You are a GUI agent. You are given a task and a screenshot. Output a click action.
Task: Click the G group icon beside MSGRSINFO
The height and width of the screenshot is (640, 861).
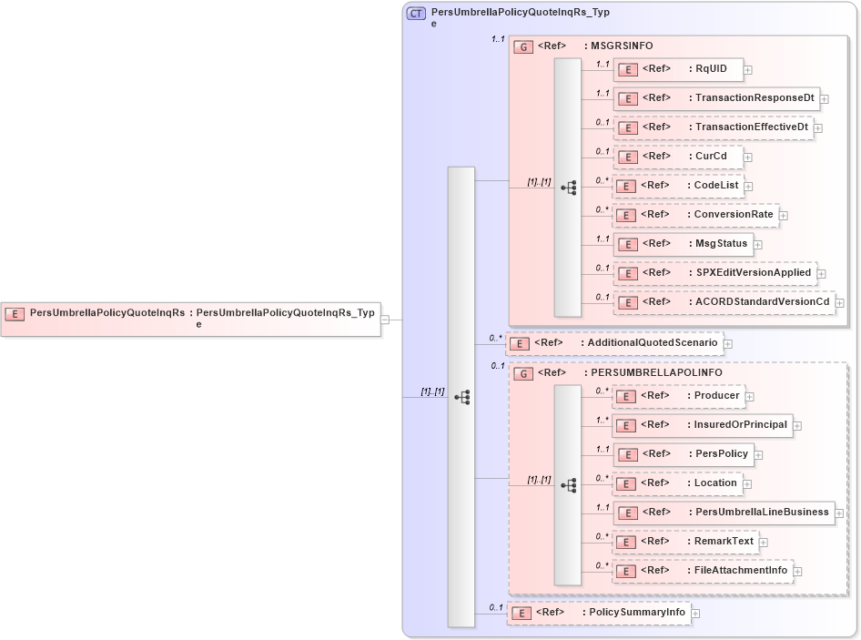524,46
